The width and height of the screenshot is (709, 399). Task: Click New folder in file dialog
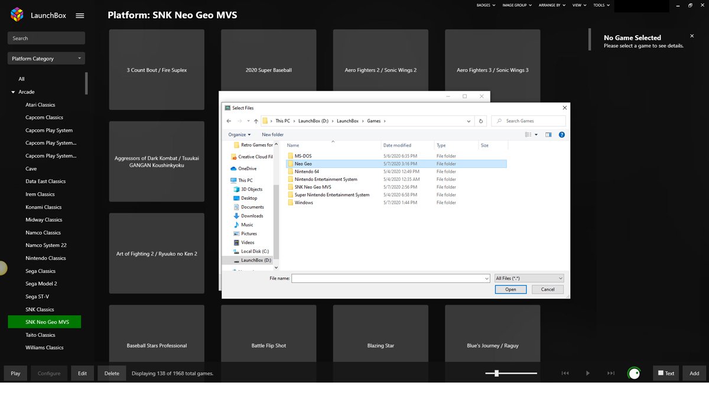(x=273, y=135)
